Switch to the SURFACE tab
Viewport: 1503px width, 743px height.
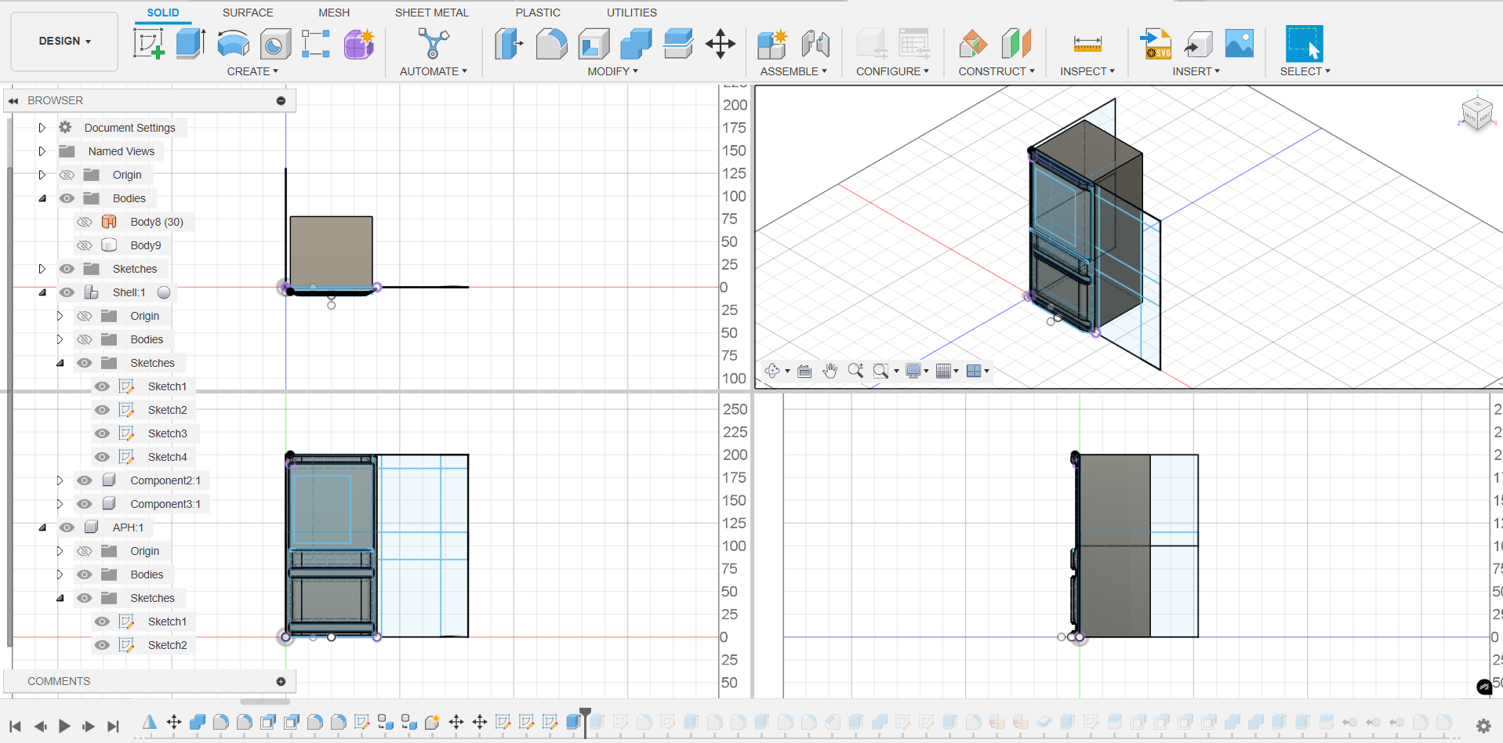pyautogui.click(x=248, y=13)
